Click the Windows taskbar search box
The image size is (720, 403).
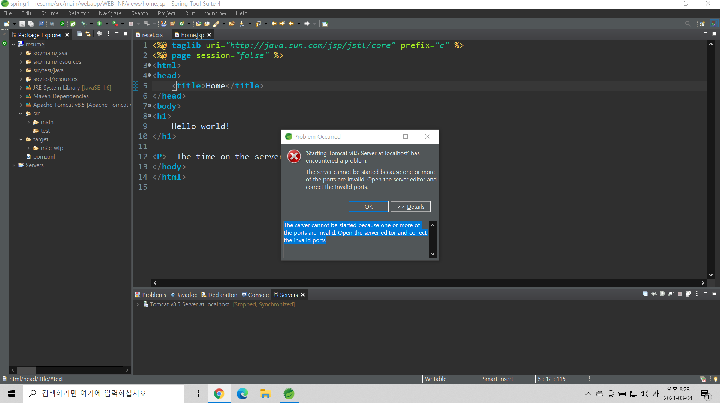(x=103, y=393)
